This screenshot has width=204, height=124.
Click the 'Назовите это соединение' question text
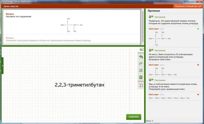(19, 16)
